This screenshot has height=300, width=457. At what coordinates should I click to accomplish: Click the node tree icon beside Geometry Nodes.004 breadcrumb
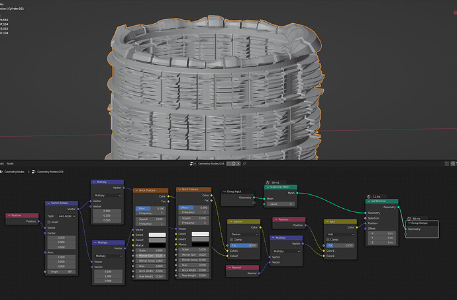(34, 172)
